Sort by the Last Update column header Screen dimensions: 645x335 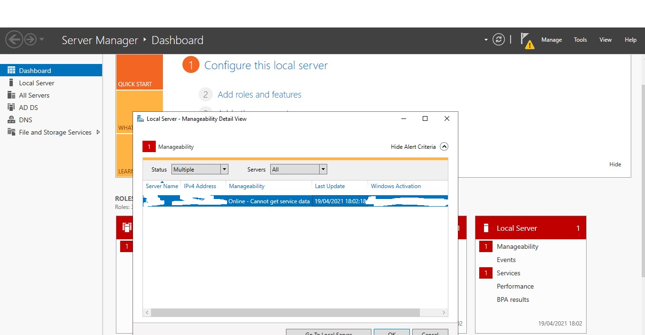pyautogui.click(x=330, y=186)
